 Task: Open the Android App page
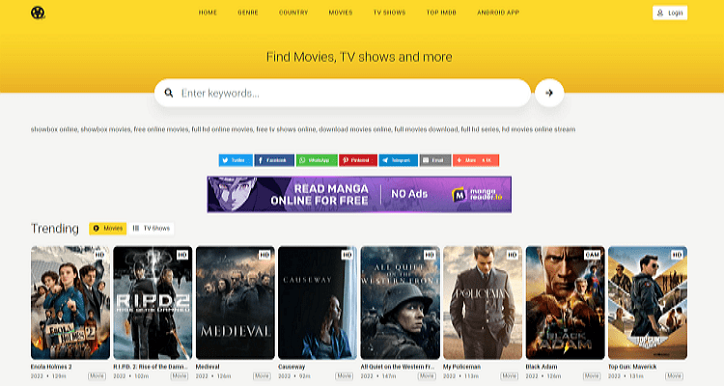point(498,13)
